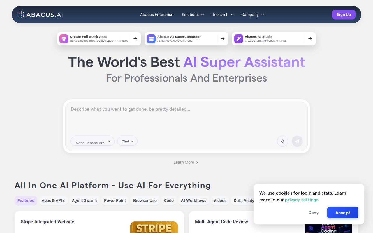Select the Featured tab

pyautogui.click(x=26, y=200)
